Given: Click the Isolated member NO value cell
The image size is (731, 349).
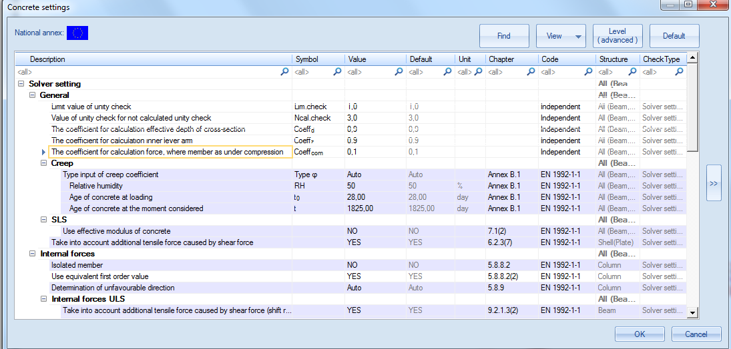Looking at the screenshot, I should 375,265.
